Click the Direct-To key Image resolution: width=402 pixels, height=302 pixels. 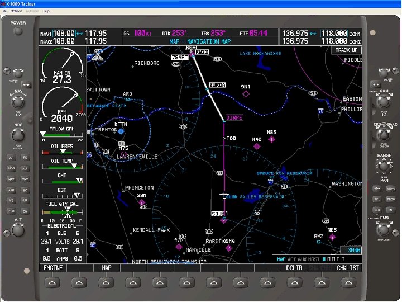coord(377,188)
